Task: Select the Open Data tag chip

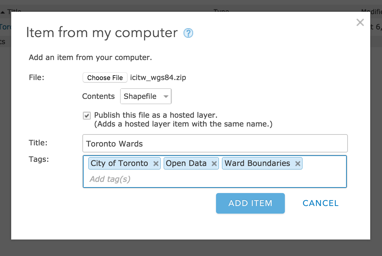Action: (186, 164)
